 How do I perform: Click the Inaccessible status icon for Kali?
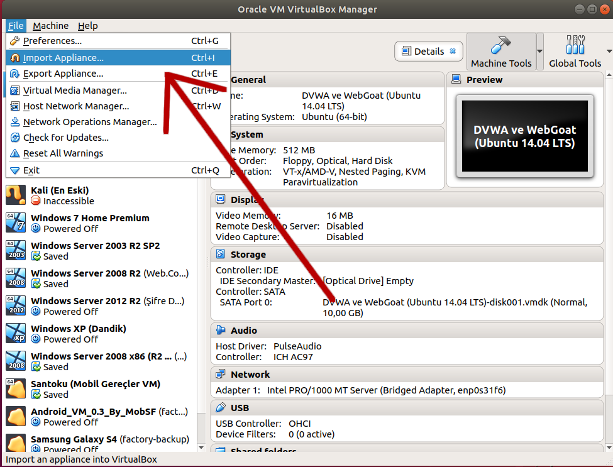point(36,201)
